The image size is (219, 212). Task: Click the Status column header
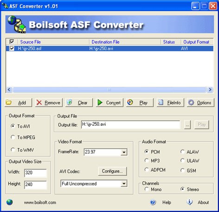click(171, 42)
